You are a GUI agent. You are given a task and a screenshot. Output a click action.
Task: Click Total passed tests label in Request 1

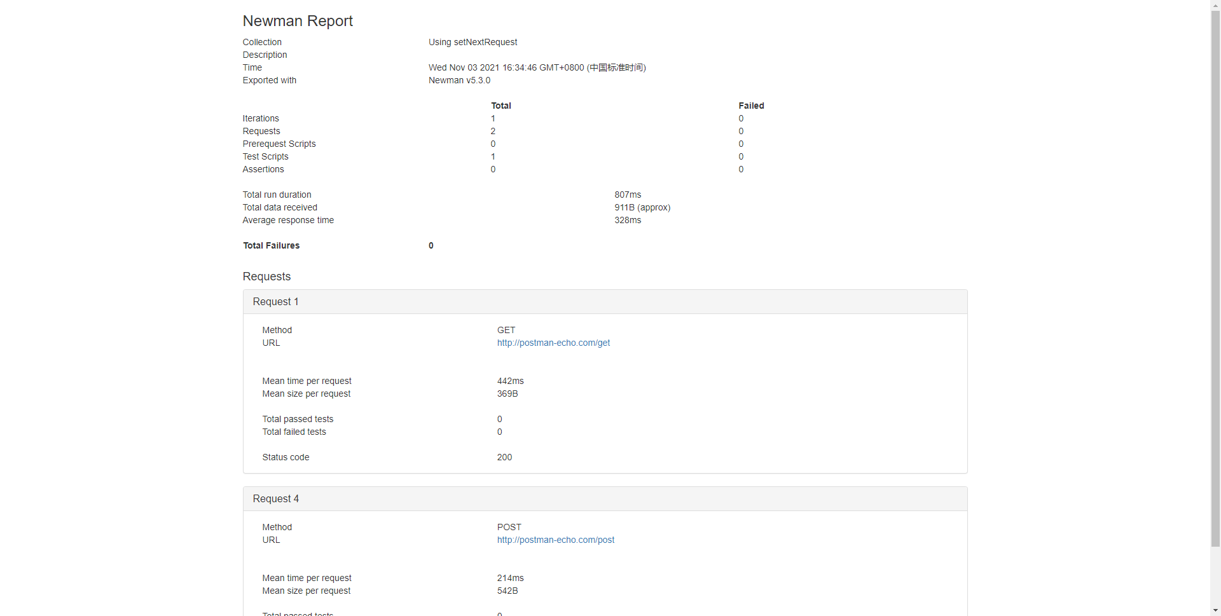(298, 419)
